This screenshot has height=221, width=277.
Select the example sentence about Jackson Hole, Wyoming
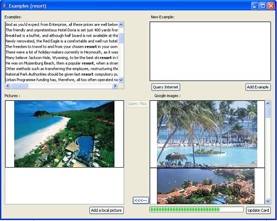[62, 58]
